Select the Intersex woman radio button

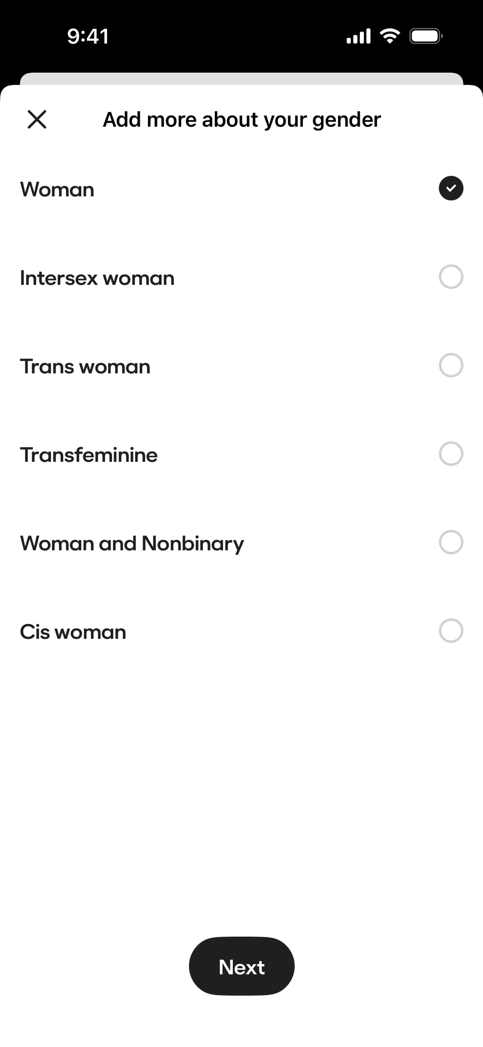click(451, 277)
